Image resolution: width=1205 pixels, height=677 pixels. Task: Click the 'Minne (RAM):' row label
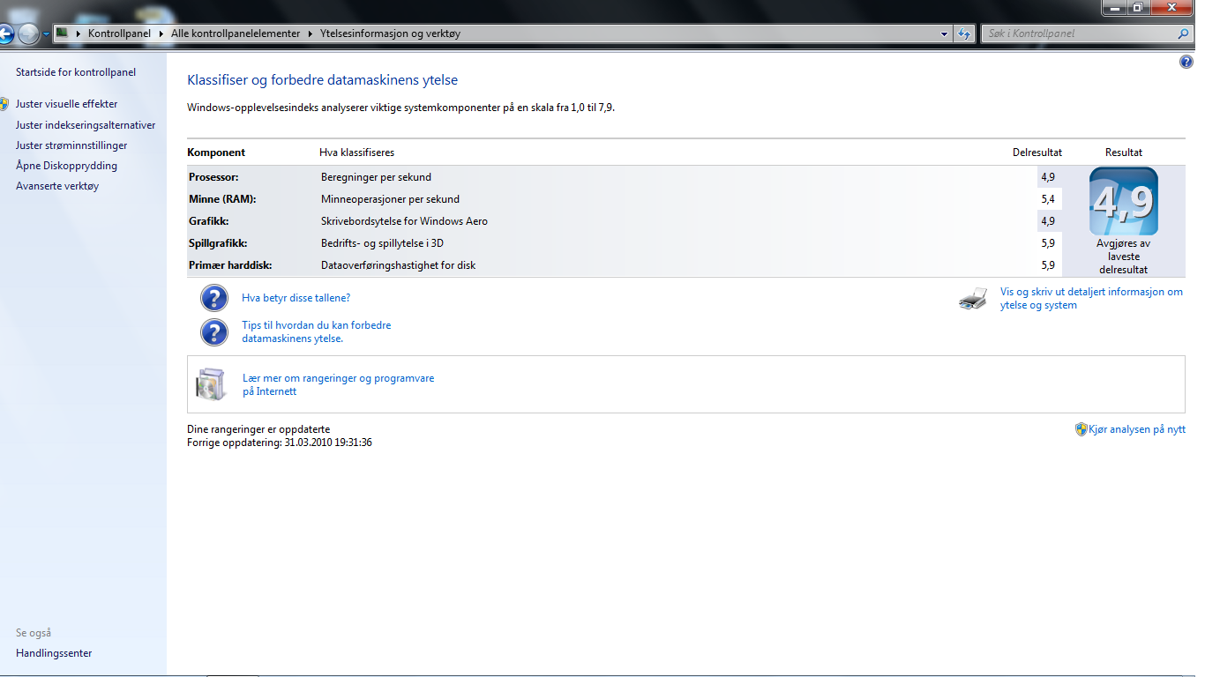click(222, 199)
